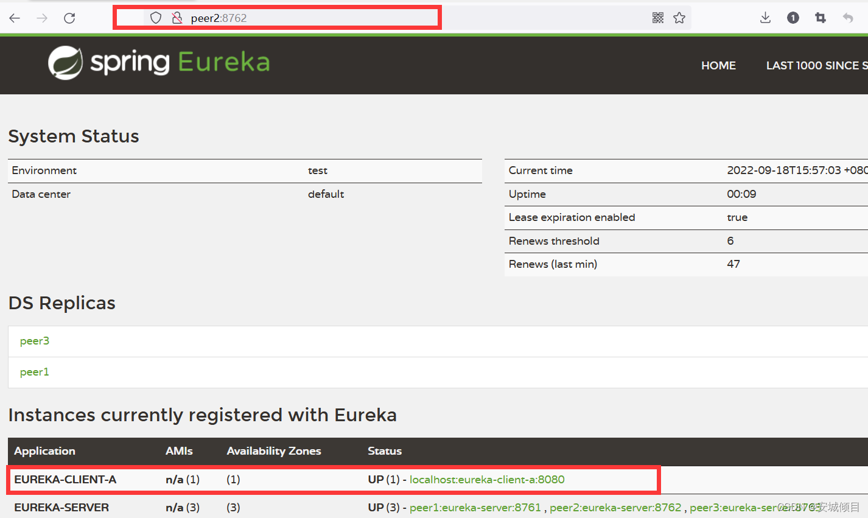
Task: Open the HOME menu item
Action: coord(718,66)
